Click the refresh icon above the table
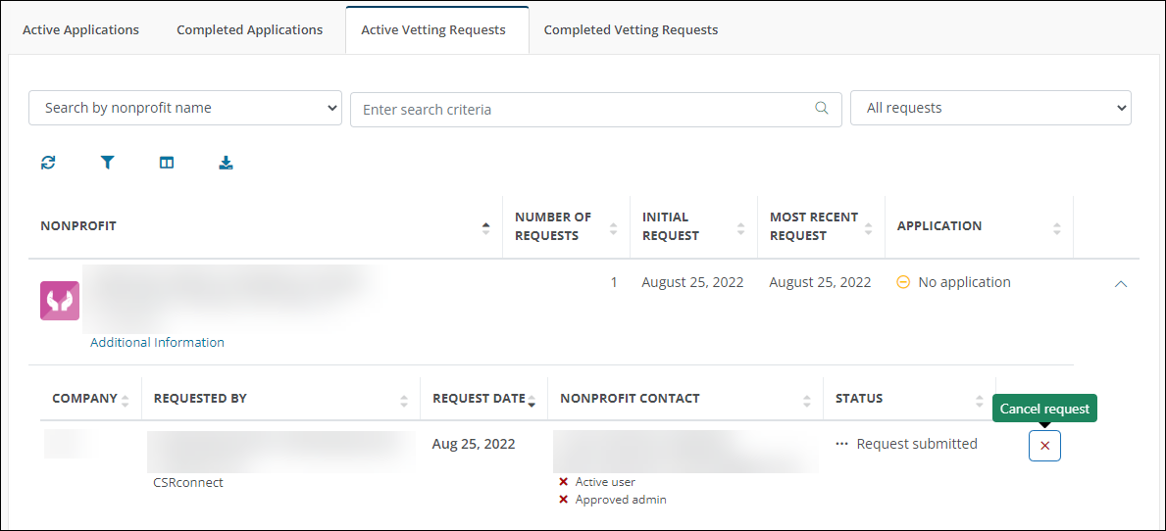This screenshot has width=1166, height=531. click(48, 163)
